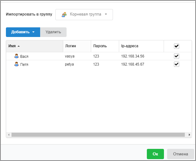Viewport: 196px width, 161px height.
Task: Click the login cell vasya
Action: coord(70,56)
